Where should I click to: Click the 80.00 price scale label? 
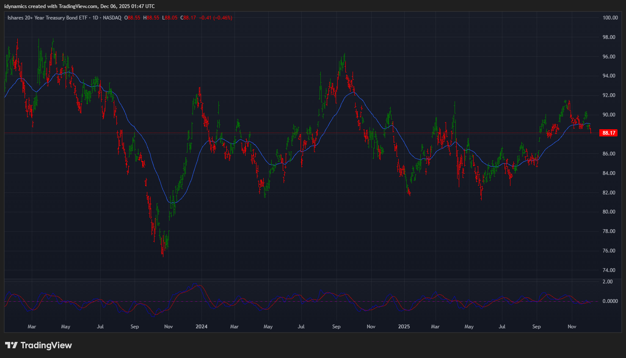(x=609, y=212)
